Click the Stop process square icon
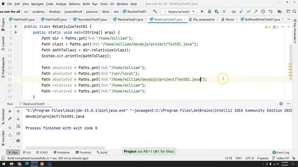 click(x=224, y=12)
